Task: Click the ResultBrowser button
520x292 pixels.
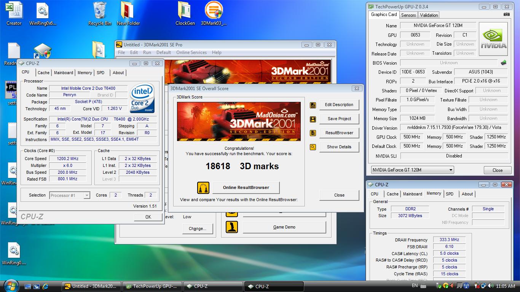Action: (x=339, y=133)
